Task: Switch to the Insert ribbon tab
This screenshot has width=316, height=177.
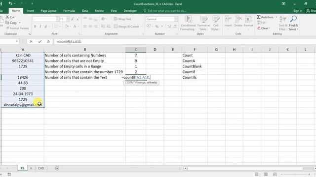Action: (x=30, y=11)
